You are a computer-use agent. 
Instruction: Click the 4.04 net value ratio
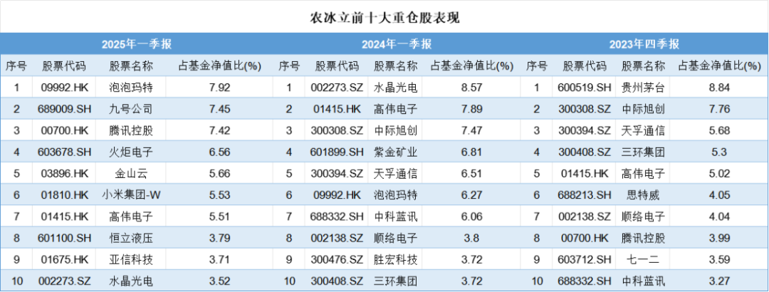coord(719,217)
